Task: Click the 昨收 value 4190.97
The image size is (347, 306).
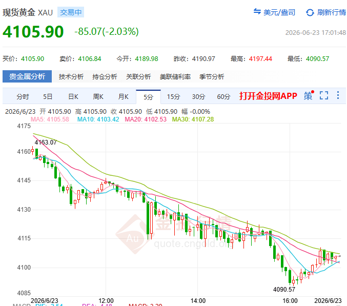Action: [x=203, y=59]
